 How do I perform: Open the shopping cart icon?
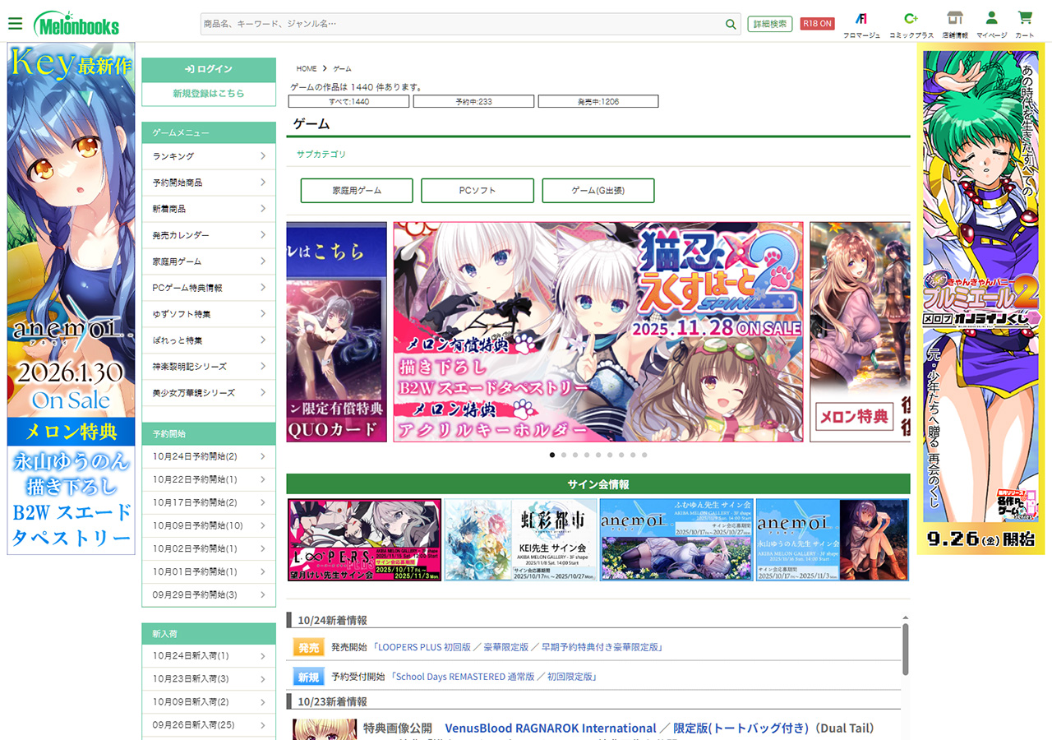[x=1024, y=19]
